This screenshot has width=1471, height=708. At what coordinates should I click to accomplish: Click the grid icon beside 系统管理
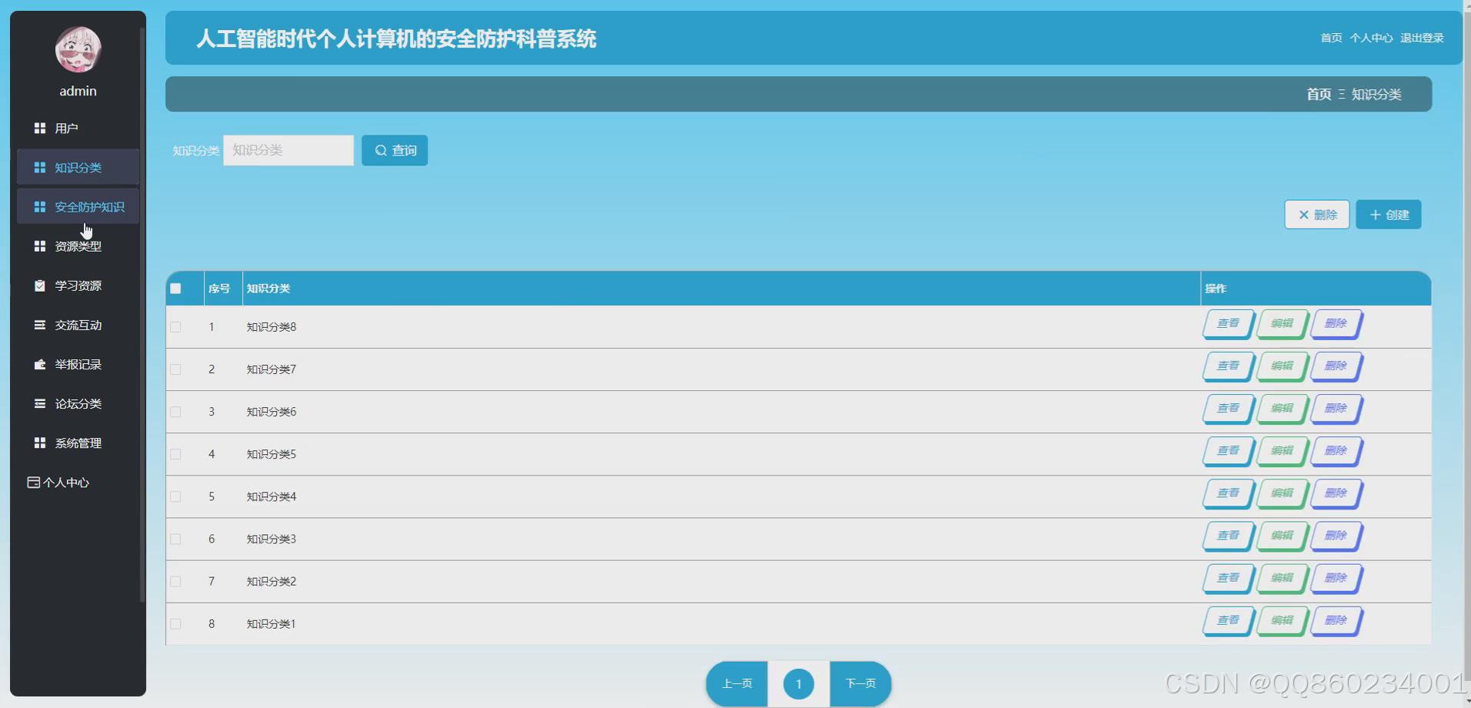(40, 442)
